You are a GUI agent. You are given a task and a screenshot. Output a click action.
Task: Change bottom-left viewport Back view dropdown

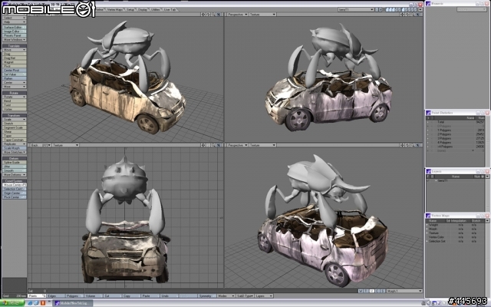(41, 145)
